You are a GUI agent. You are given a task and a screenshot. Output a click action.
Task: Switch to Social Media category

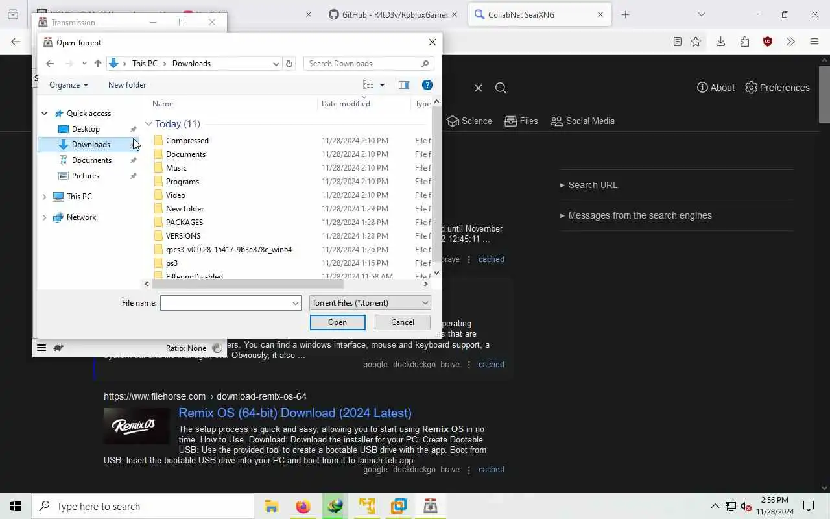point(582,121)
